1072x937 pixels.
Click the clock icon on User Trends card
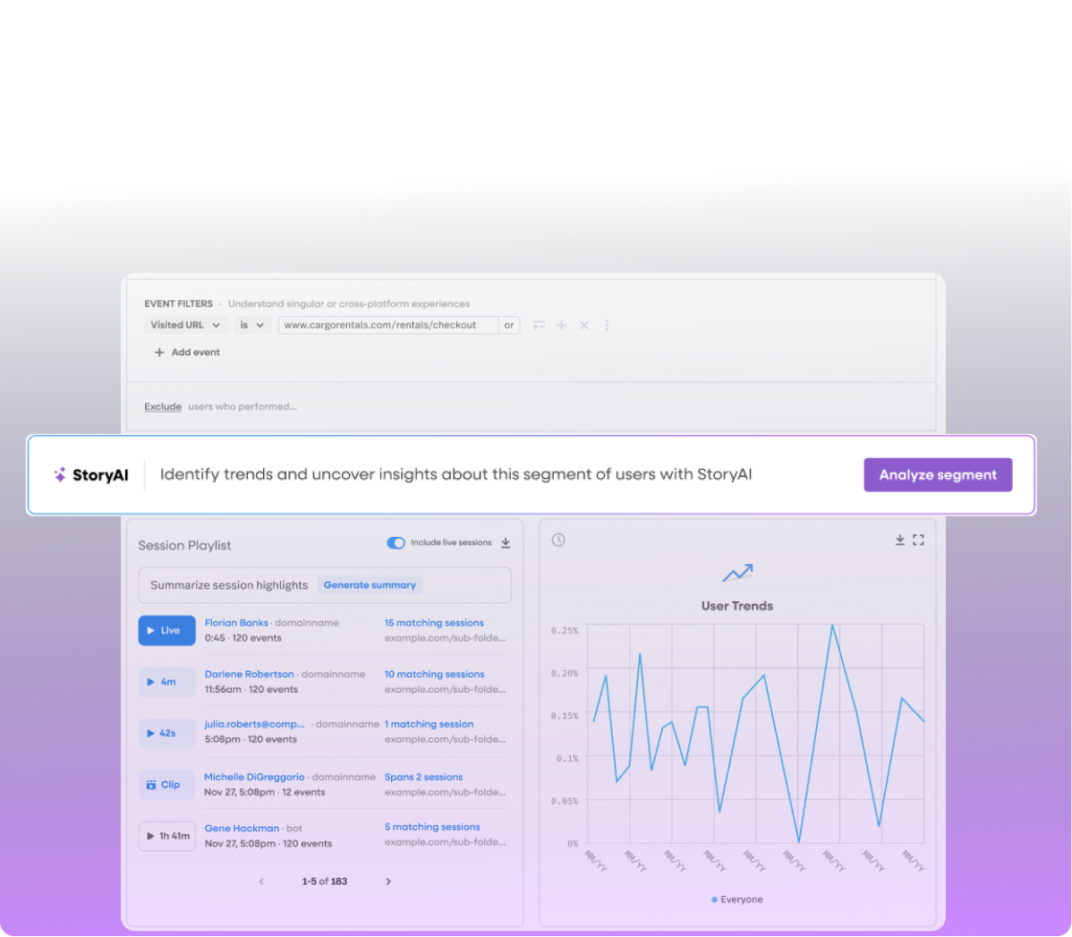click(x=558, y=541)
